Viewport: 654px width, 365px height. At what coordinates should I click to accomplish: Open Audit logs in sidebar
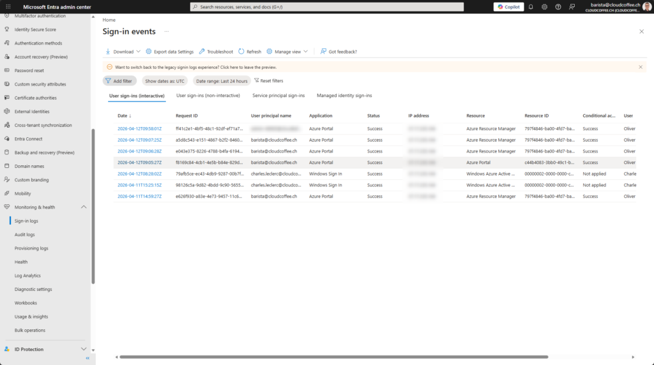25,235
